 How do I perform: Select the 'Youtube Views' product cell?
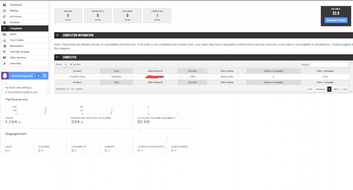pyautogui.click(x=77, y=77)
